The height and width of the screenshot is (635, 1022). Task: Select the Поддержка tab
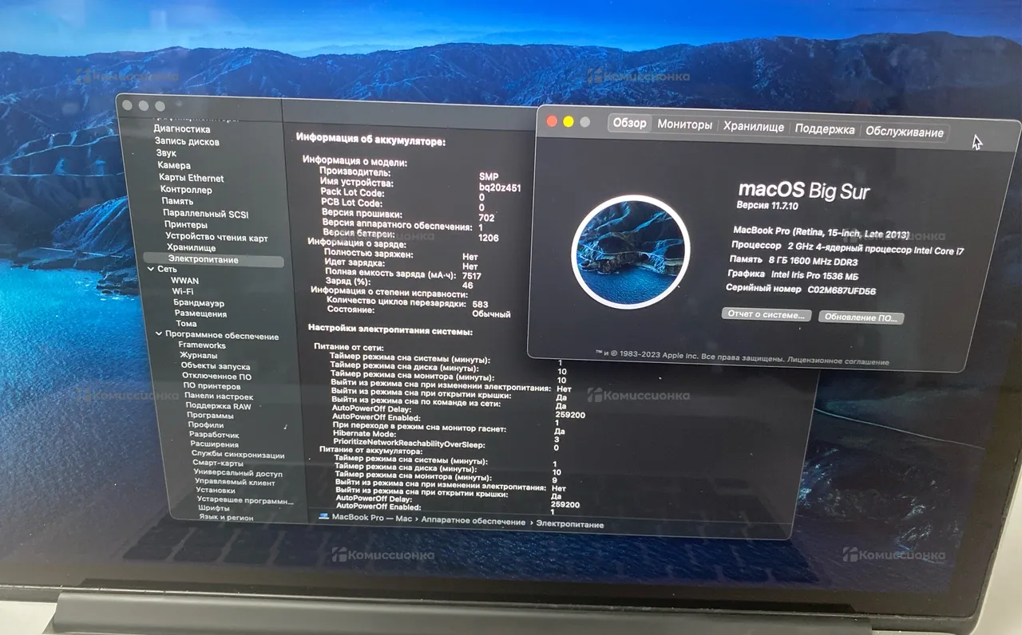(x=824, y=129)
